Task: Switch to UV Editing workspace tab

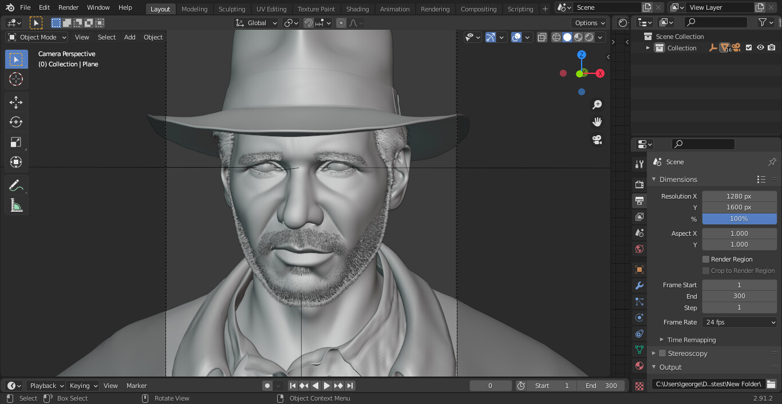Action: (x=271, y=9)
